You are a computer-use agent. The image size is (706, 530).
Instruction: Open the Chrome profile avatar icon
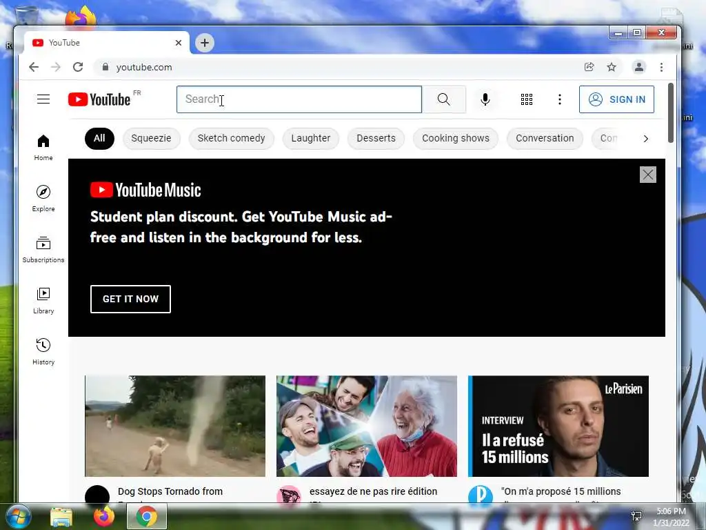point(638,67)
